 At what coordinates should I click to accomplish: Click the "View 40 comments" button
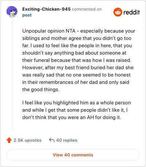click(73, 155)
